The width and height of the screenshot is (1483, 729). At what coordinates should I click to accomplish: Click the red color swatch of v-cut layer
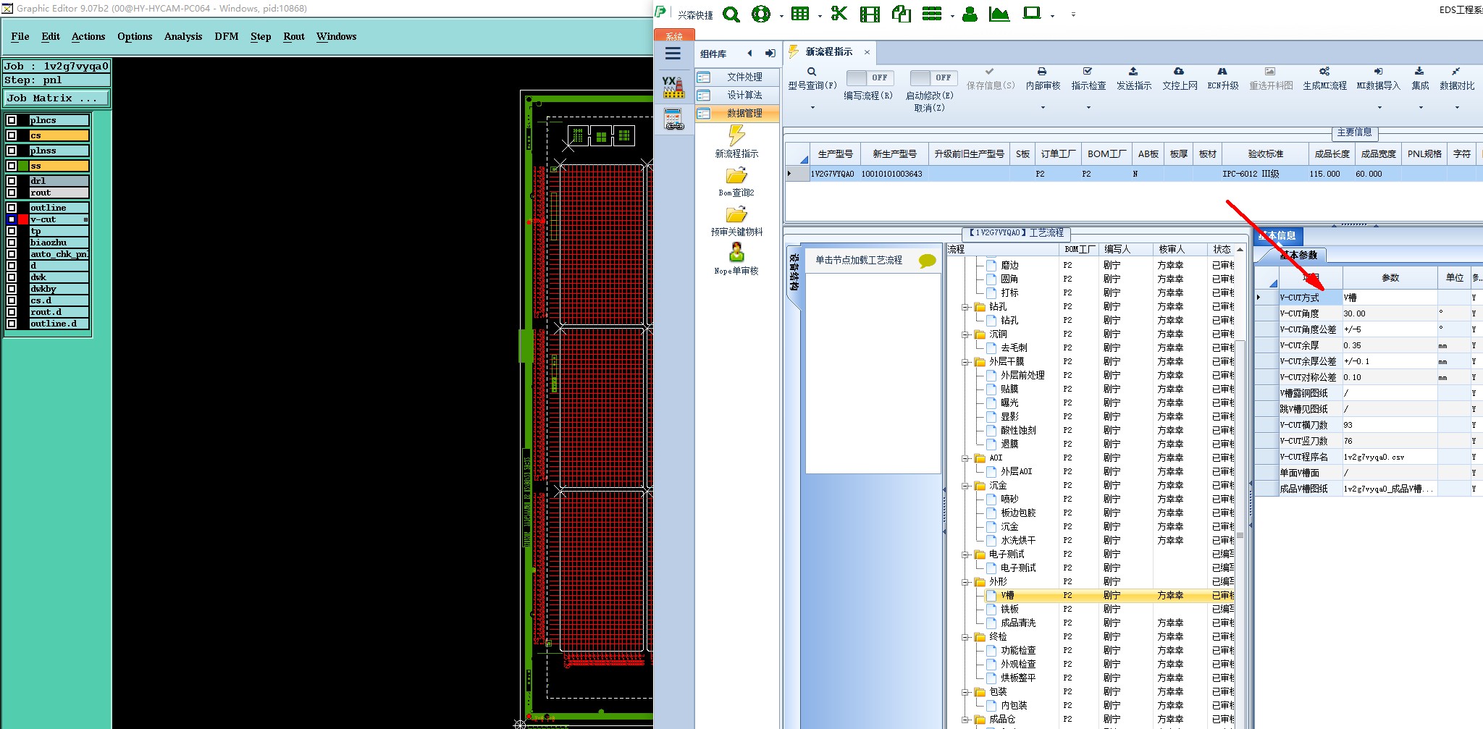(x=23, y=219)
